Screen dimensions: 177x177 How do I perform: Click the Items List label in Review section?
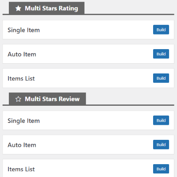(x=21, y=169)
